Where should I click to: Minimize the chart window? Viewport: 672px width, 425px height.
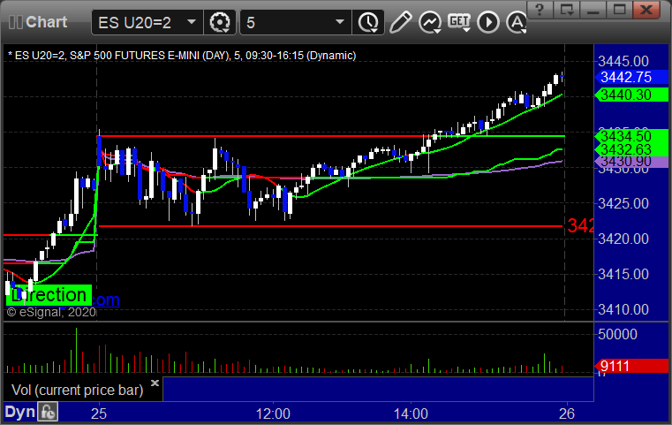pos(593,9)
